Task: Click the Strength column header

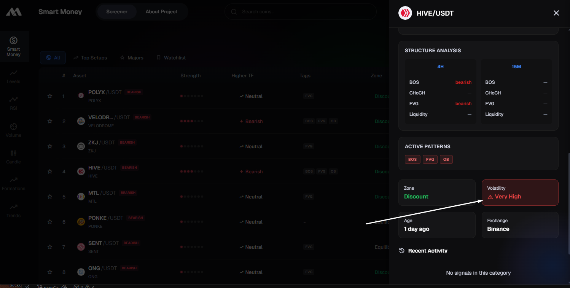Action: 190,76
